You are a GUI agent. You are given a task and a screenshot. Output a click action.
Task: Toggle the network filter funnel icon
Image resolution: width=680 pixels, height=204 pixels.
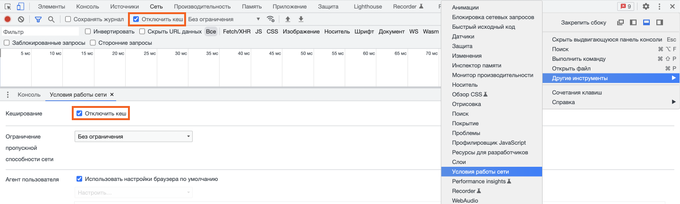coord(38,19)
